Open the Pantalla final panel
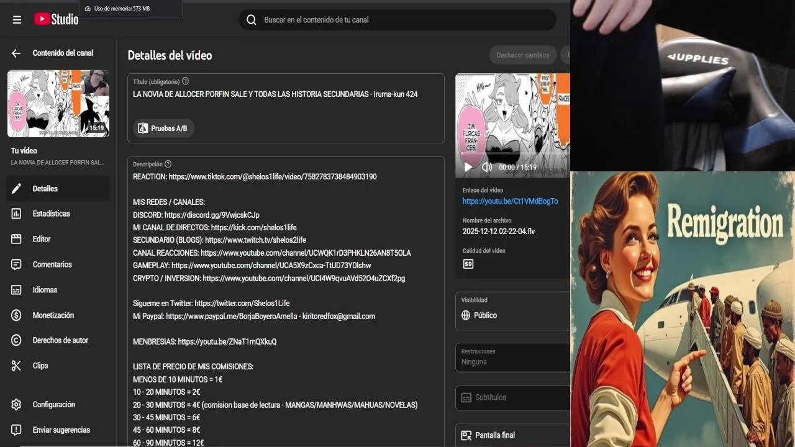The height and width of the screenshot is (447, 795). point(513,435)
